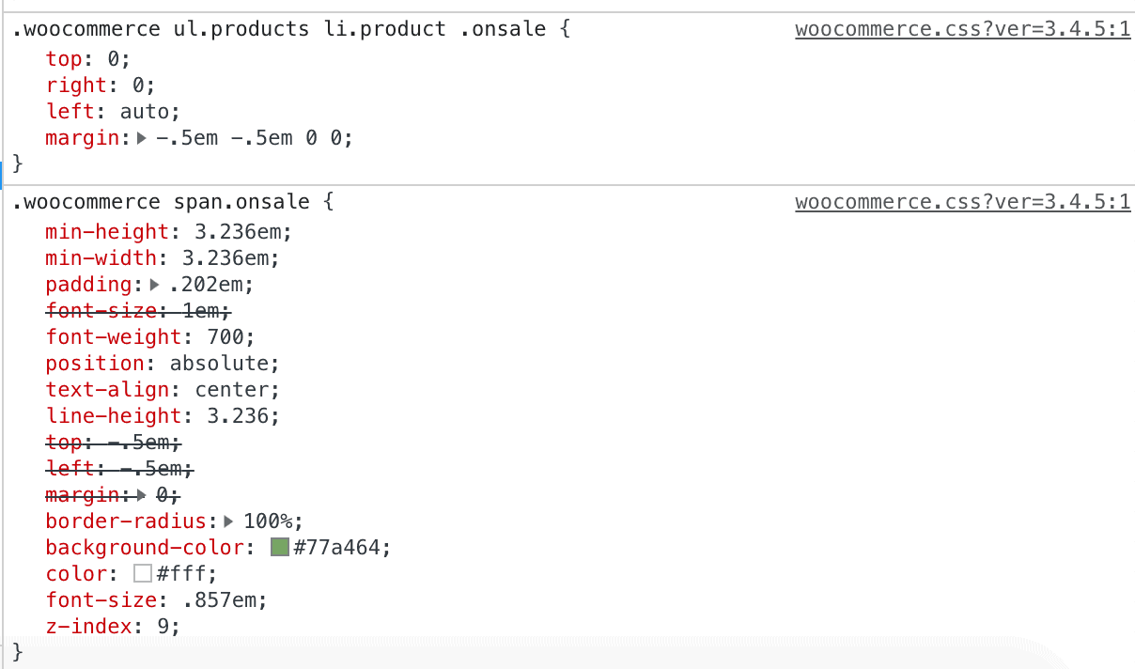Expand the border-radius 100% shorthand triangle
Image resolution: width=1135 pixels, height=669 pixels.
click(x=227, y=521)
